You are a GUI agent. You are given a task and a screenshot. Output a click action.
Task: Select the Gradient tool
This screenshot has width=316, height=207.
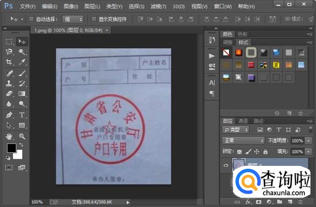[22, 94]
